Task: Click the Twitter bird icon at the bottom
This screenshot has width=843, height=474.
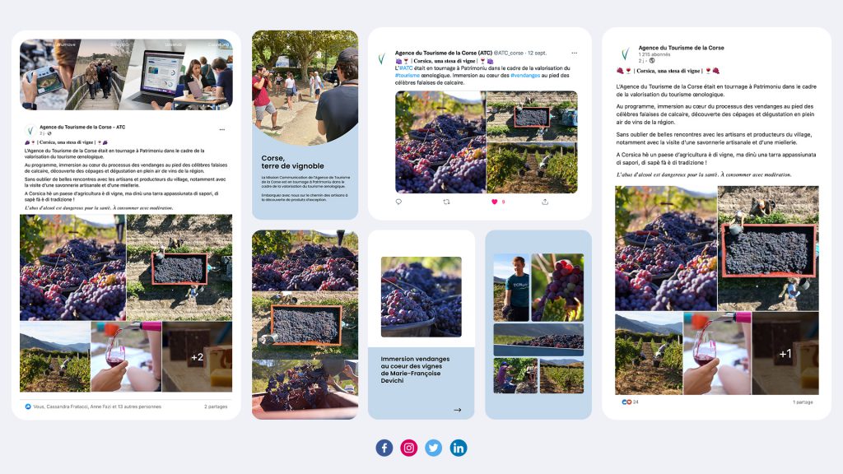Action: point(434,448)
